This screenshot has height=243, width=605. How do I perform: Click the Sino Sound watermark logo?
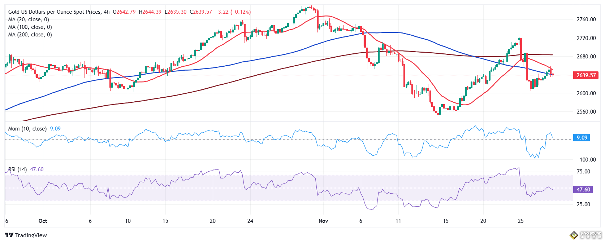[x=585, y=235]
